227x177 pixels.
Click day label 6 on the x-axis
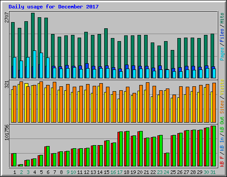click(48, 172)
